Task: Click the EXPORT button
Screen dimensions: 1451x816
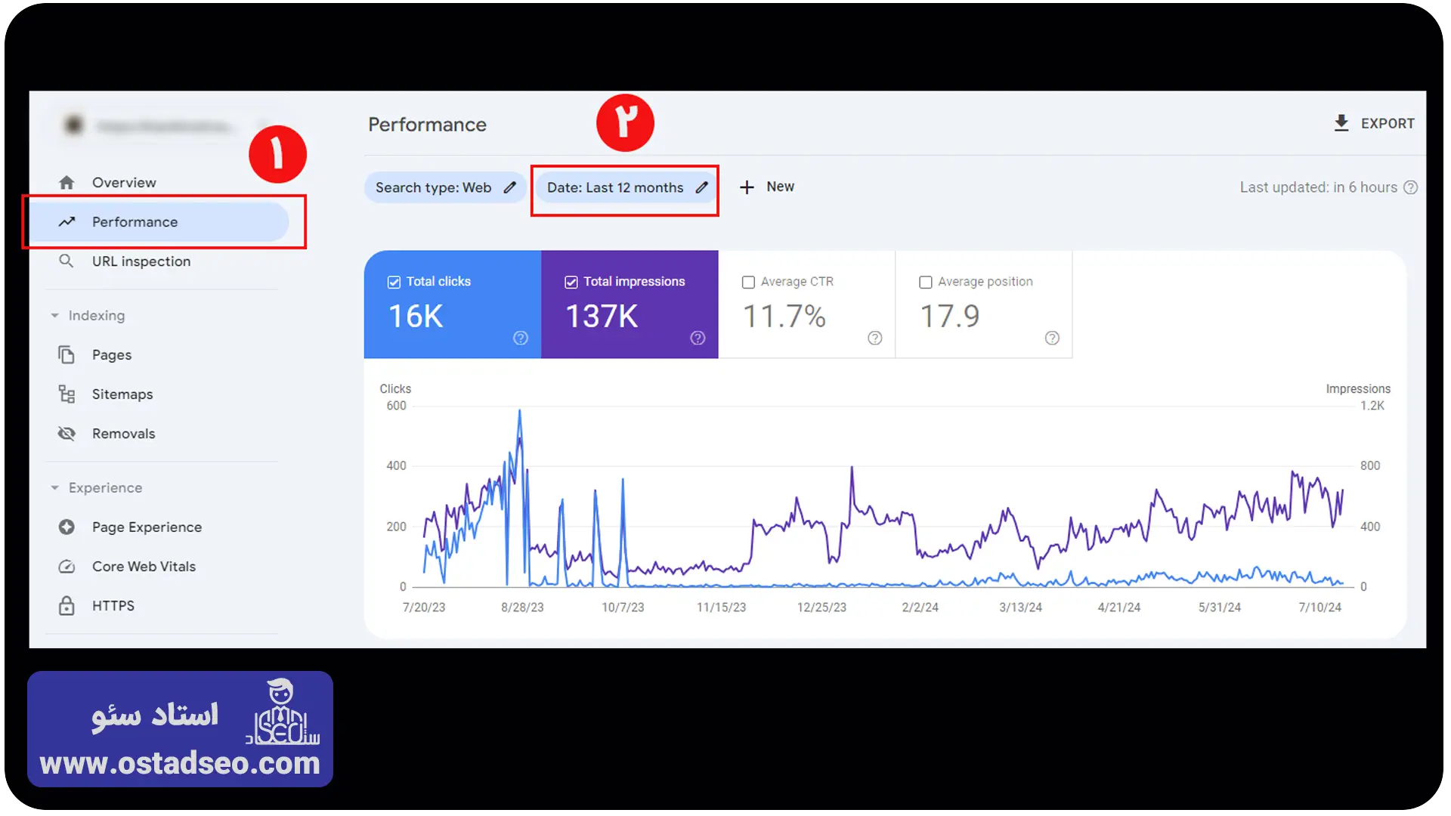Action: pos(1374,123)
